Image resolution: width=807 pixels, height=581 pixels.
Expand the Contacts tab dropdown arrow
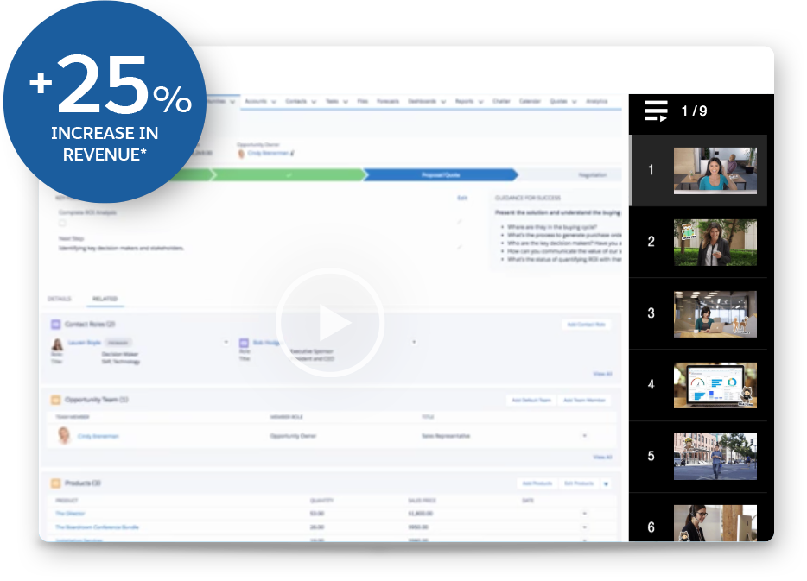tap(314, 102)
